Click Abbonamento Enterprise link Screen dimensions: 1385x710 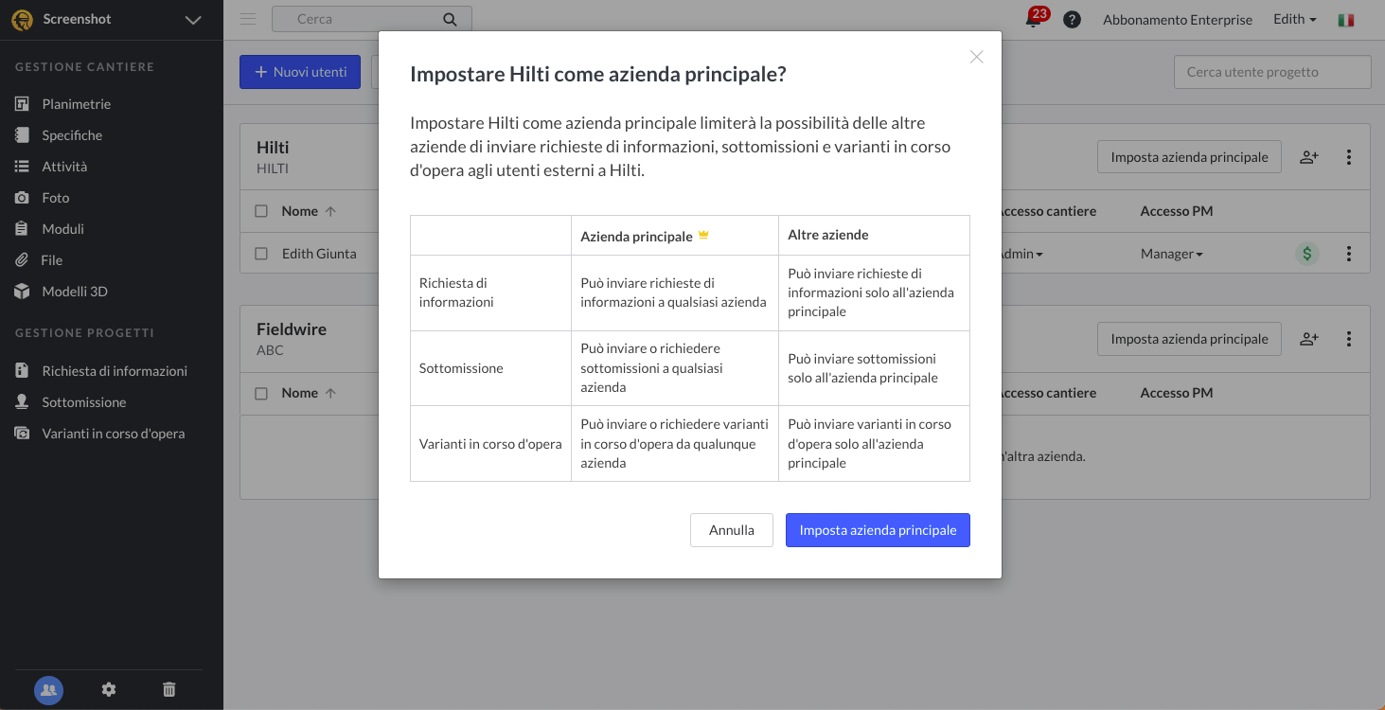pos(1178,20)
